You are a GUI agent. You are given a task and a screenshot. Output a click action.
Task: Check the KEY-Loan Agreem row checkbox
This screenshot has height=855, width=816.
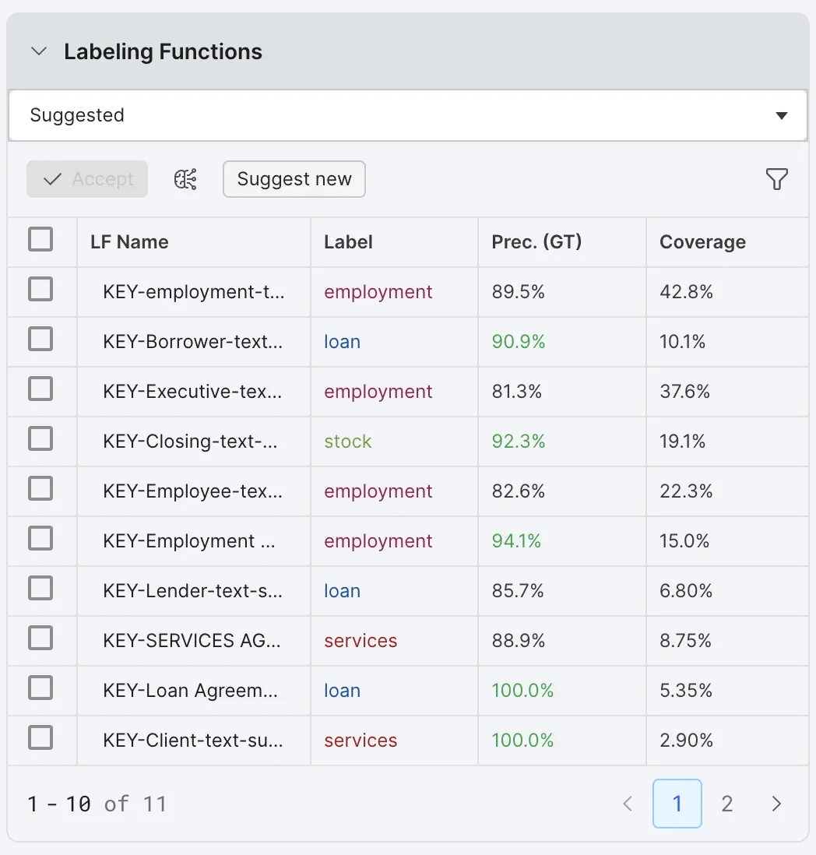(40, 688)
